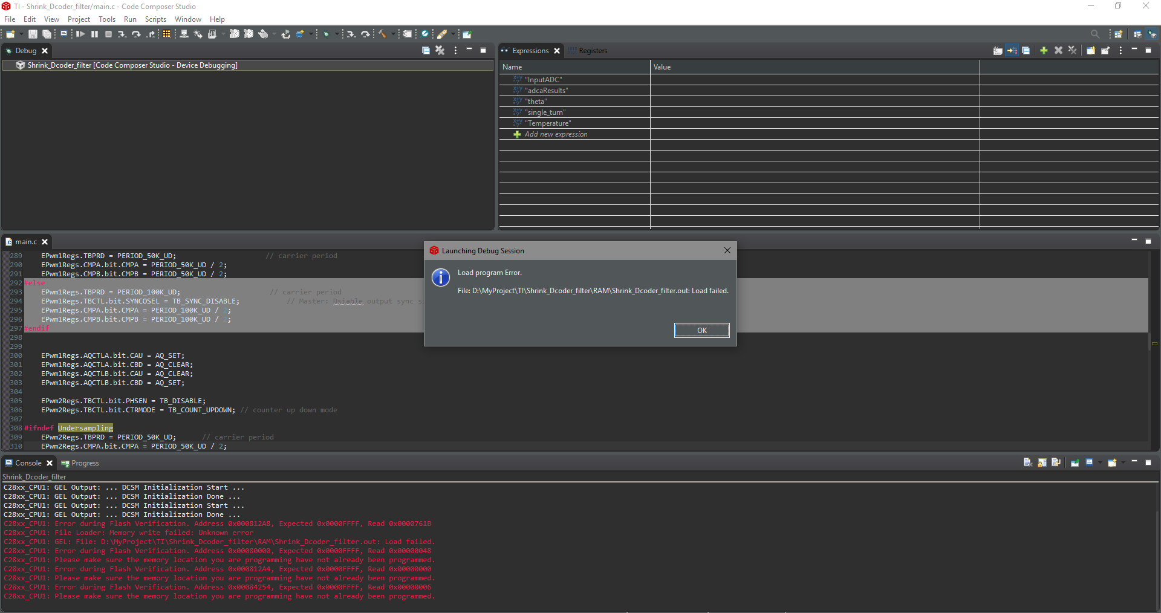Add a new expression with green plus icon
This screenshot has height=613, width=1161.
click(1044, 51)
